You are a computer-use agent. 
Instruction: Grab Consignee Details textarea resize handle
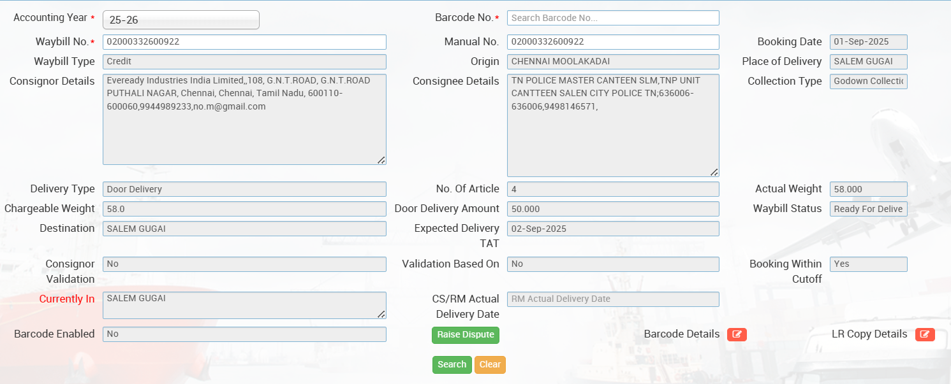pyautogui.click(x=714, y=172)
